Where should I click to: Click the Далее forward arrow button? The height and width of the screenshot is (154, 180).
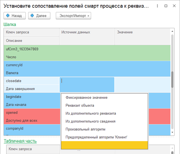point(39,16)
